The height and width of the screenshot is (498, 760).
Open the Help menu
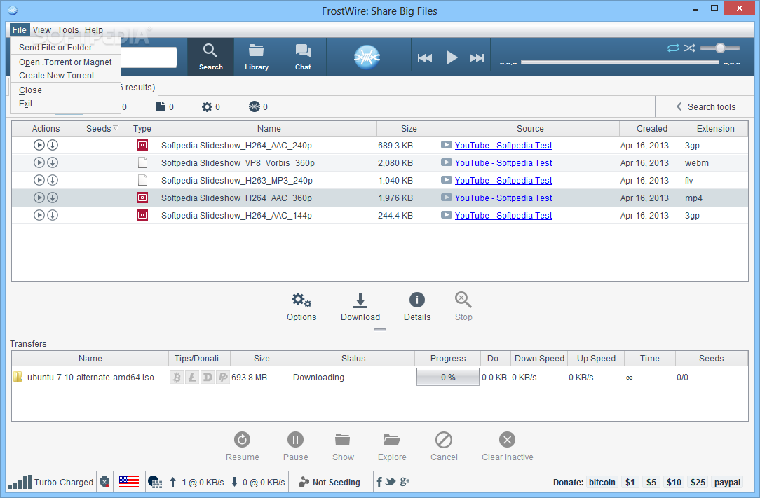pos(93,30)
